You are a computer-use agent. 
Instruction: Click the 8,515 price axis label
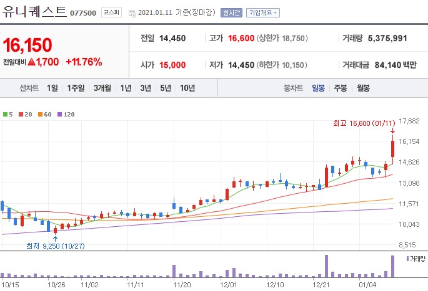(407, 245)
